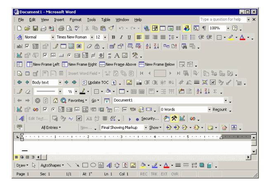Viewport: 272px width, 188px height.
Task: Select the Insert WordArt icon in Drawing toolbar
Action: (109, 165)
